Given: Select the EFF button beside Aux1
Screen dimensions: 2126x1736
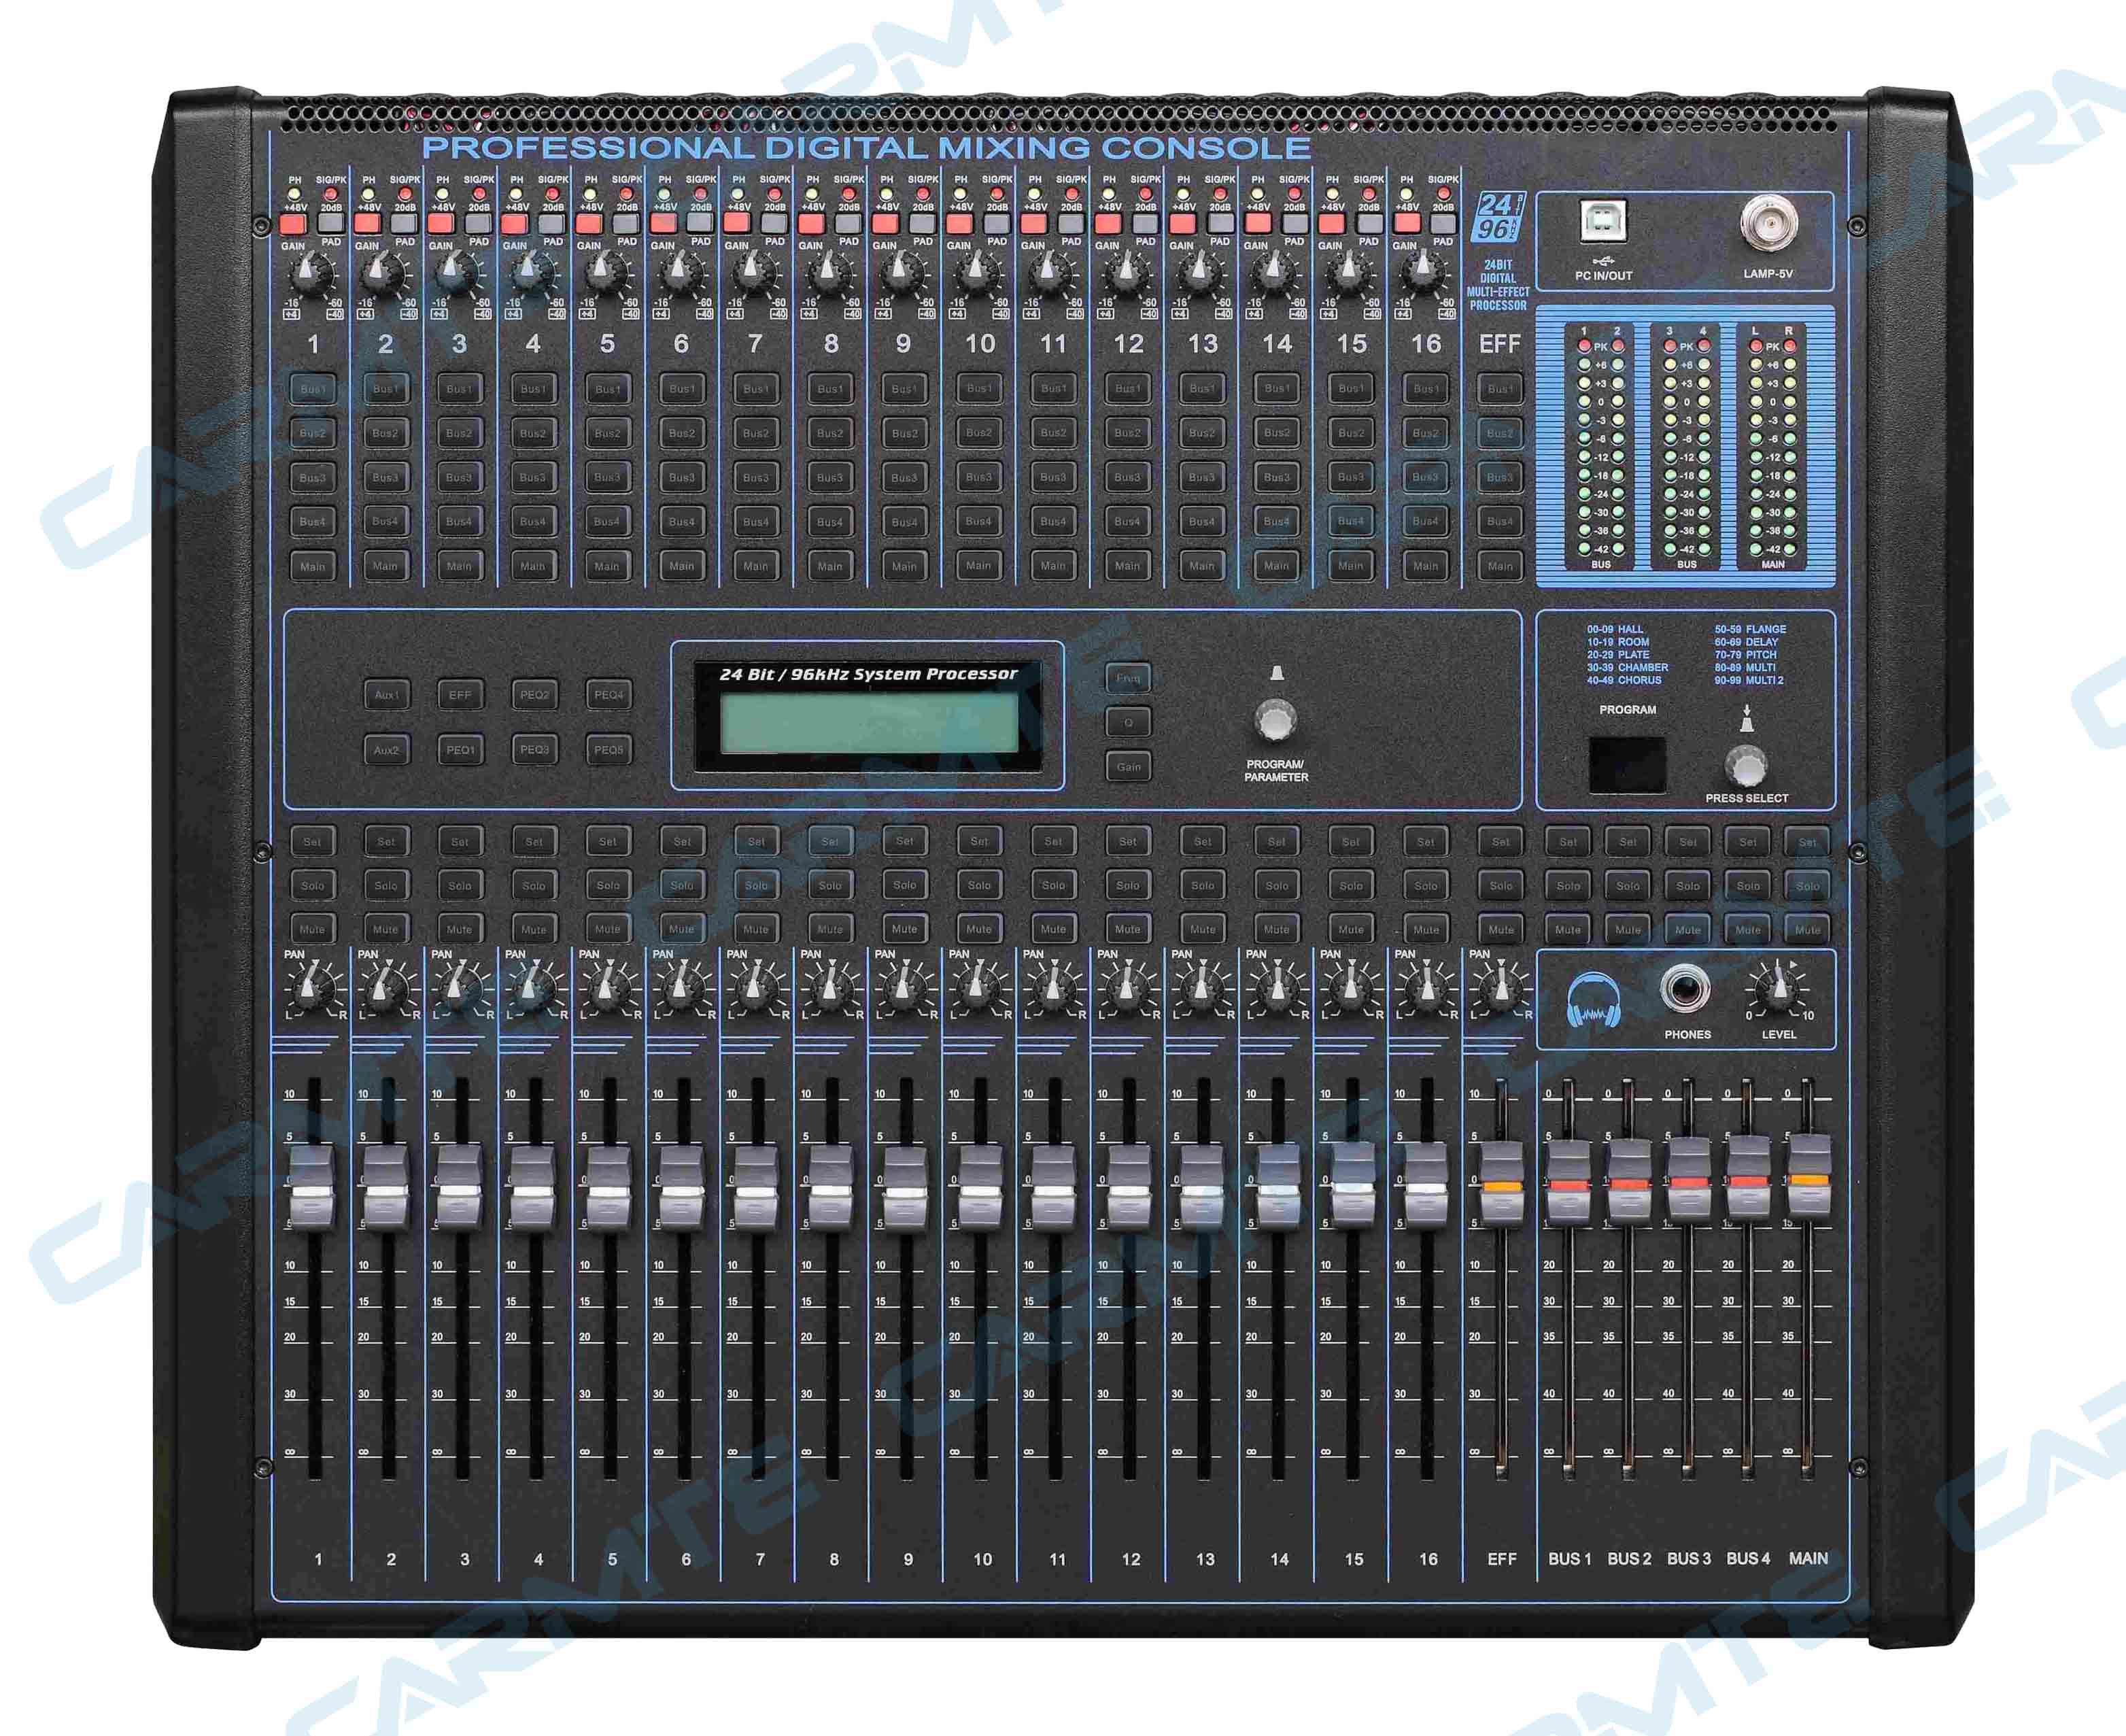Looking at the screenshot, I should (460, 695).
